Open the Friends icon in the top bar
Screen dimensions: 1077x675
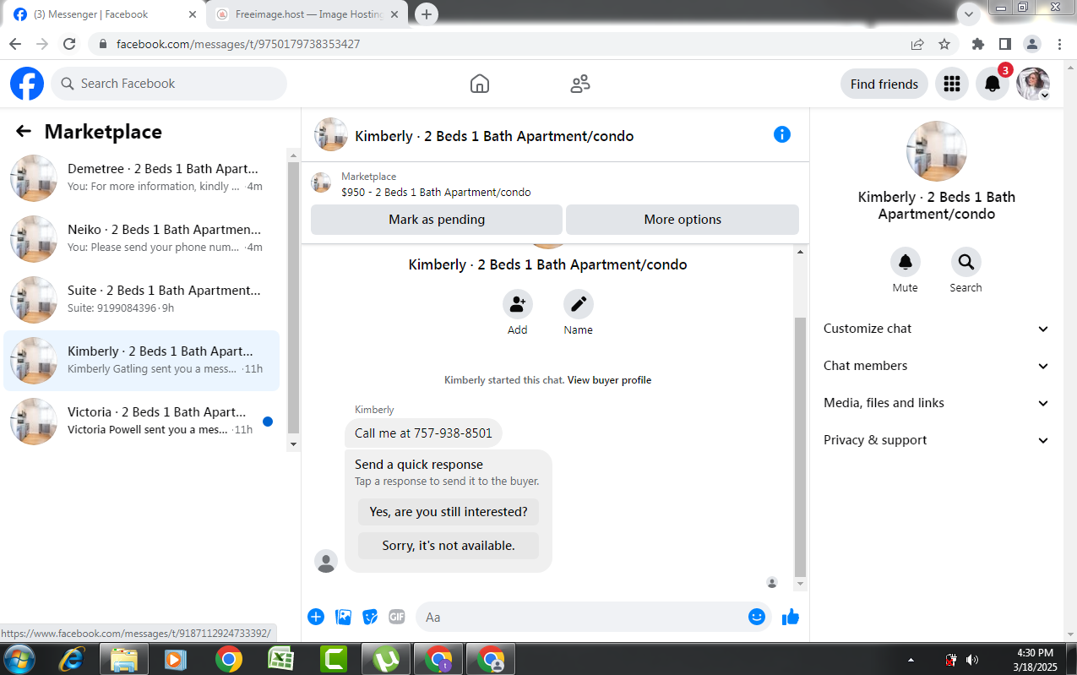tap(580, 84)
